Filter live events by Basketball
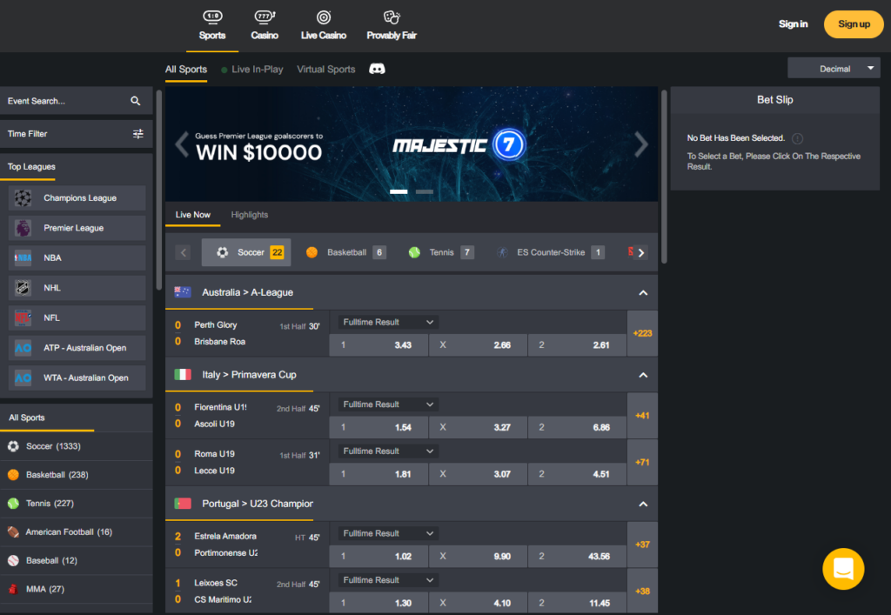This screenshot has height=615, width=891. click(345, 252)
